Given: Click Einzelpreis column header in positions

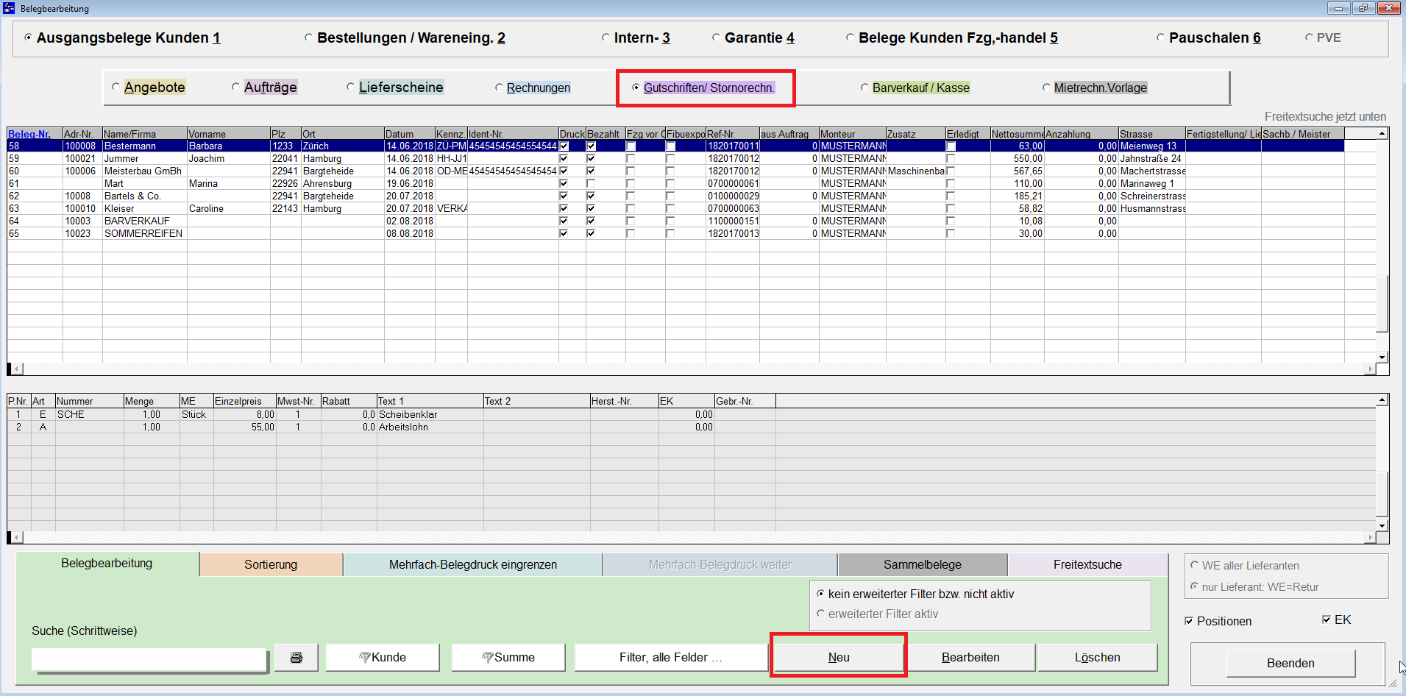Looking at the screenshot, I should click(x=245, y=401).
